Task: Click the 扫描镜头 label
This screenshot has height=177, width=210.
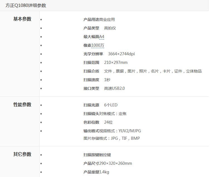Action: 91,114
